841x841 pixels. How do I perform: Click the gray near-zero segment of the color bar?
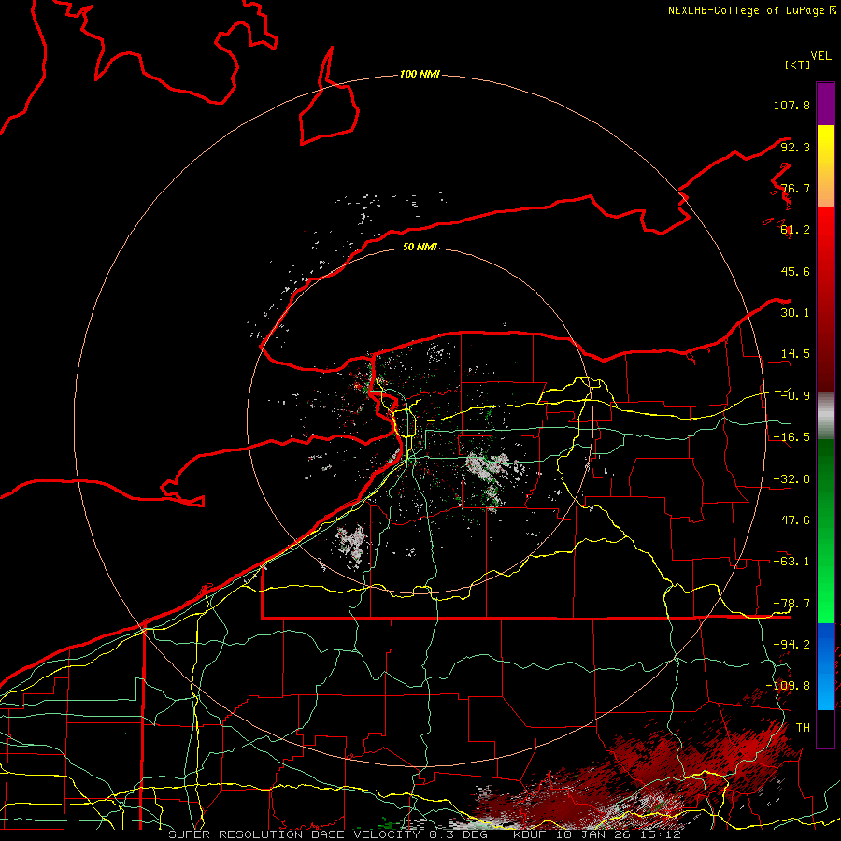(825, 415)
